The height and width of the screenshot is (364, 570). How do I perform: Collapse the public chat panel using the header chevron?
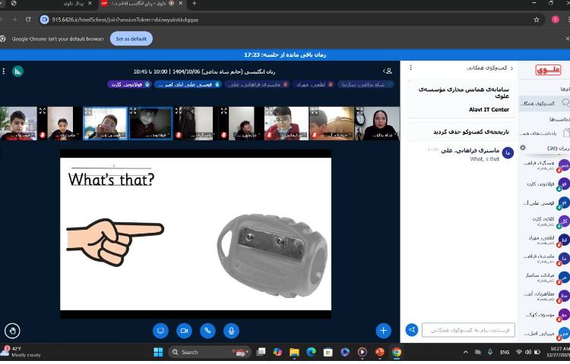point(511,68)
